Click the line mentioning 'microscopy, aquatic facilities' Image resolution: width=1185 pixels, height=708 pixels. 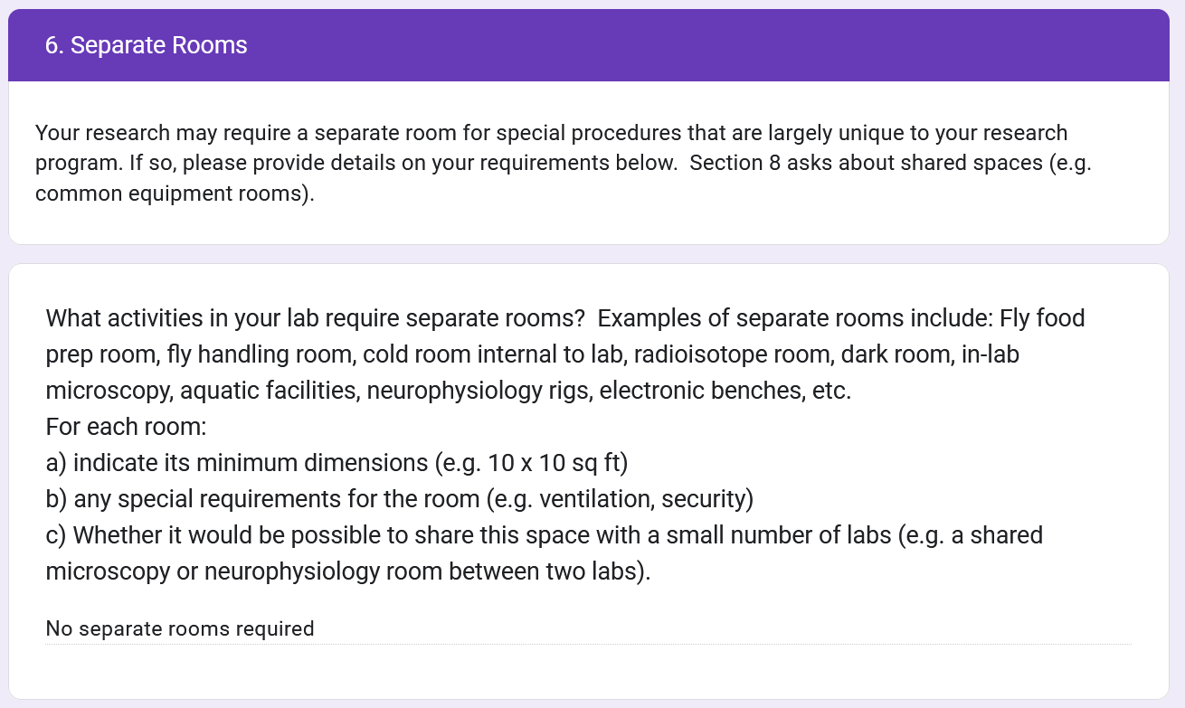[449, 391]
